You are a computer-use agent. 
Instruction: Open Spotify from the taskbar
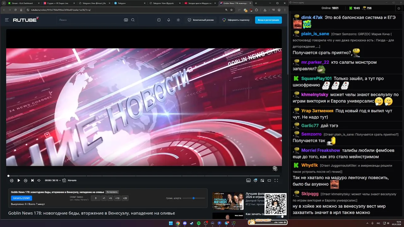[199, 223]
